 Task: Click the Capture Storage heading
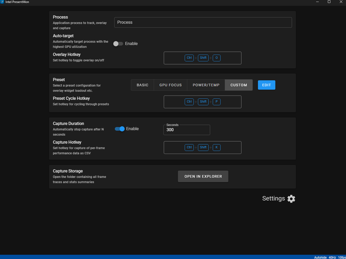68,171
